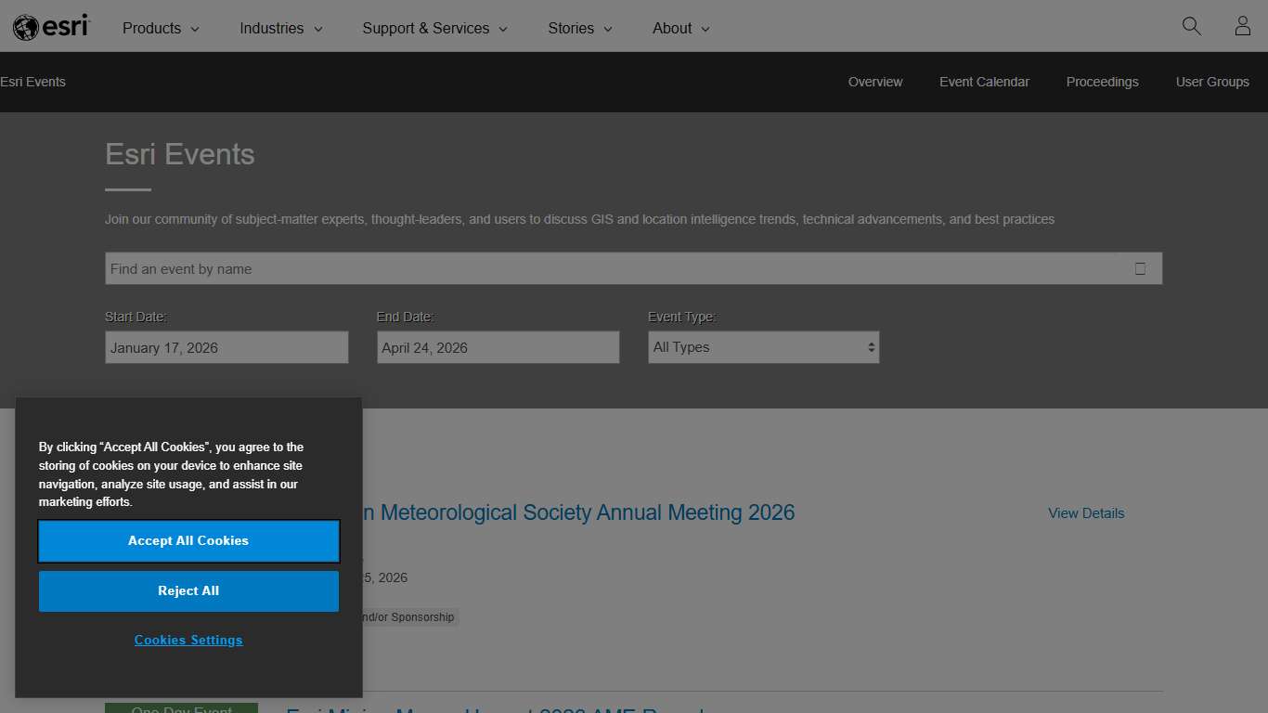Open the Overview section

pyautogui.click(x=874, y=82)
